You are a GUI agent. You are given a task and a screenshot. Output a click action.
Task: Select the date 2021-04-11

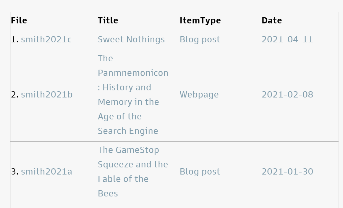pyautogui.click(x=287, y=40)
